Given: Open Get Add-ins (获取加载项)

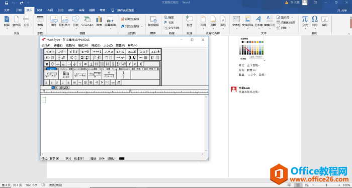Looking at the screenshot, I should click(130, 19).
